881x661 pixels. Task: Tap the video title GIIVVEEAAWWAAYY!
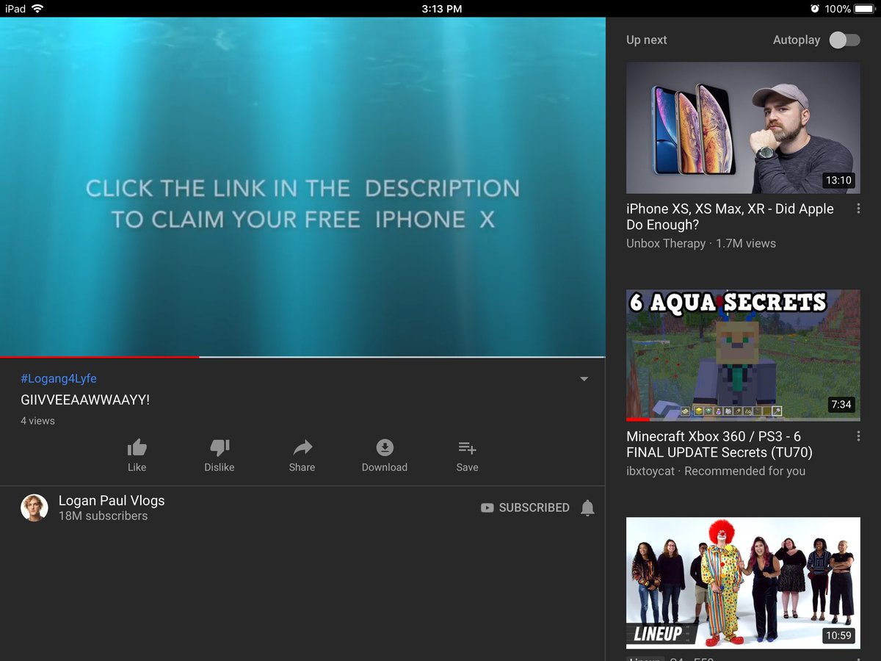tap(85, 400)
